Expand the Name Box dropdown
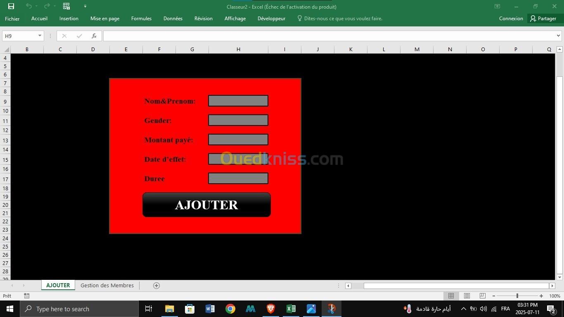This screenshot has width=564, height=317. pos(40,36)
